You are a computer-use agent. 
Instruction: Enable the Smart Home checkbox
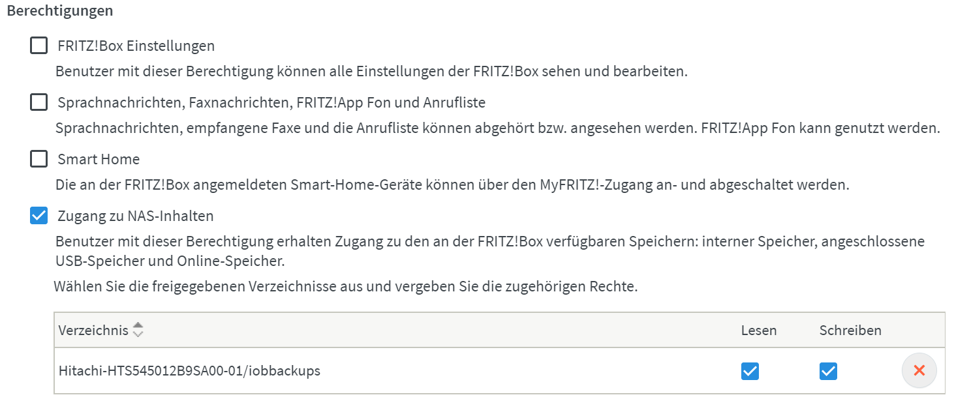tap(39, 159)
